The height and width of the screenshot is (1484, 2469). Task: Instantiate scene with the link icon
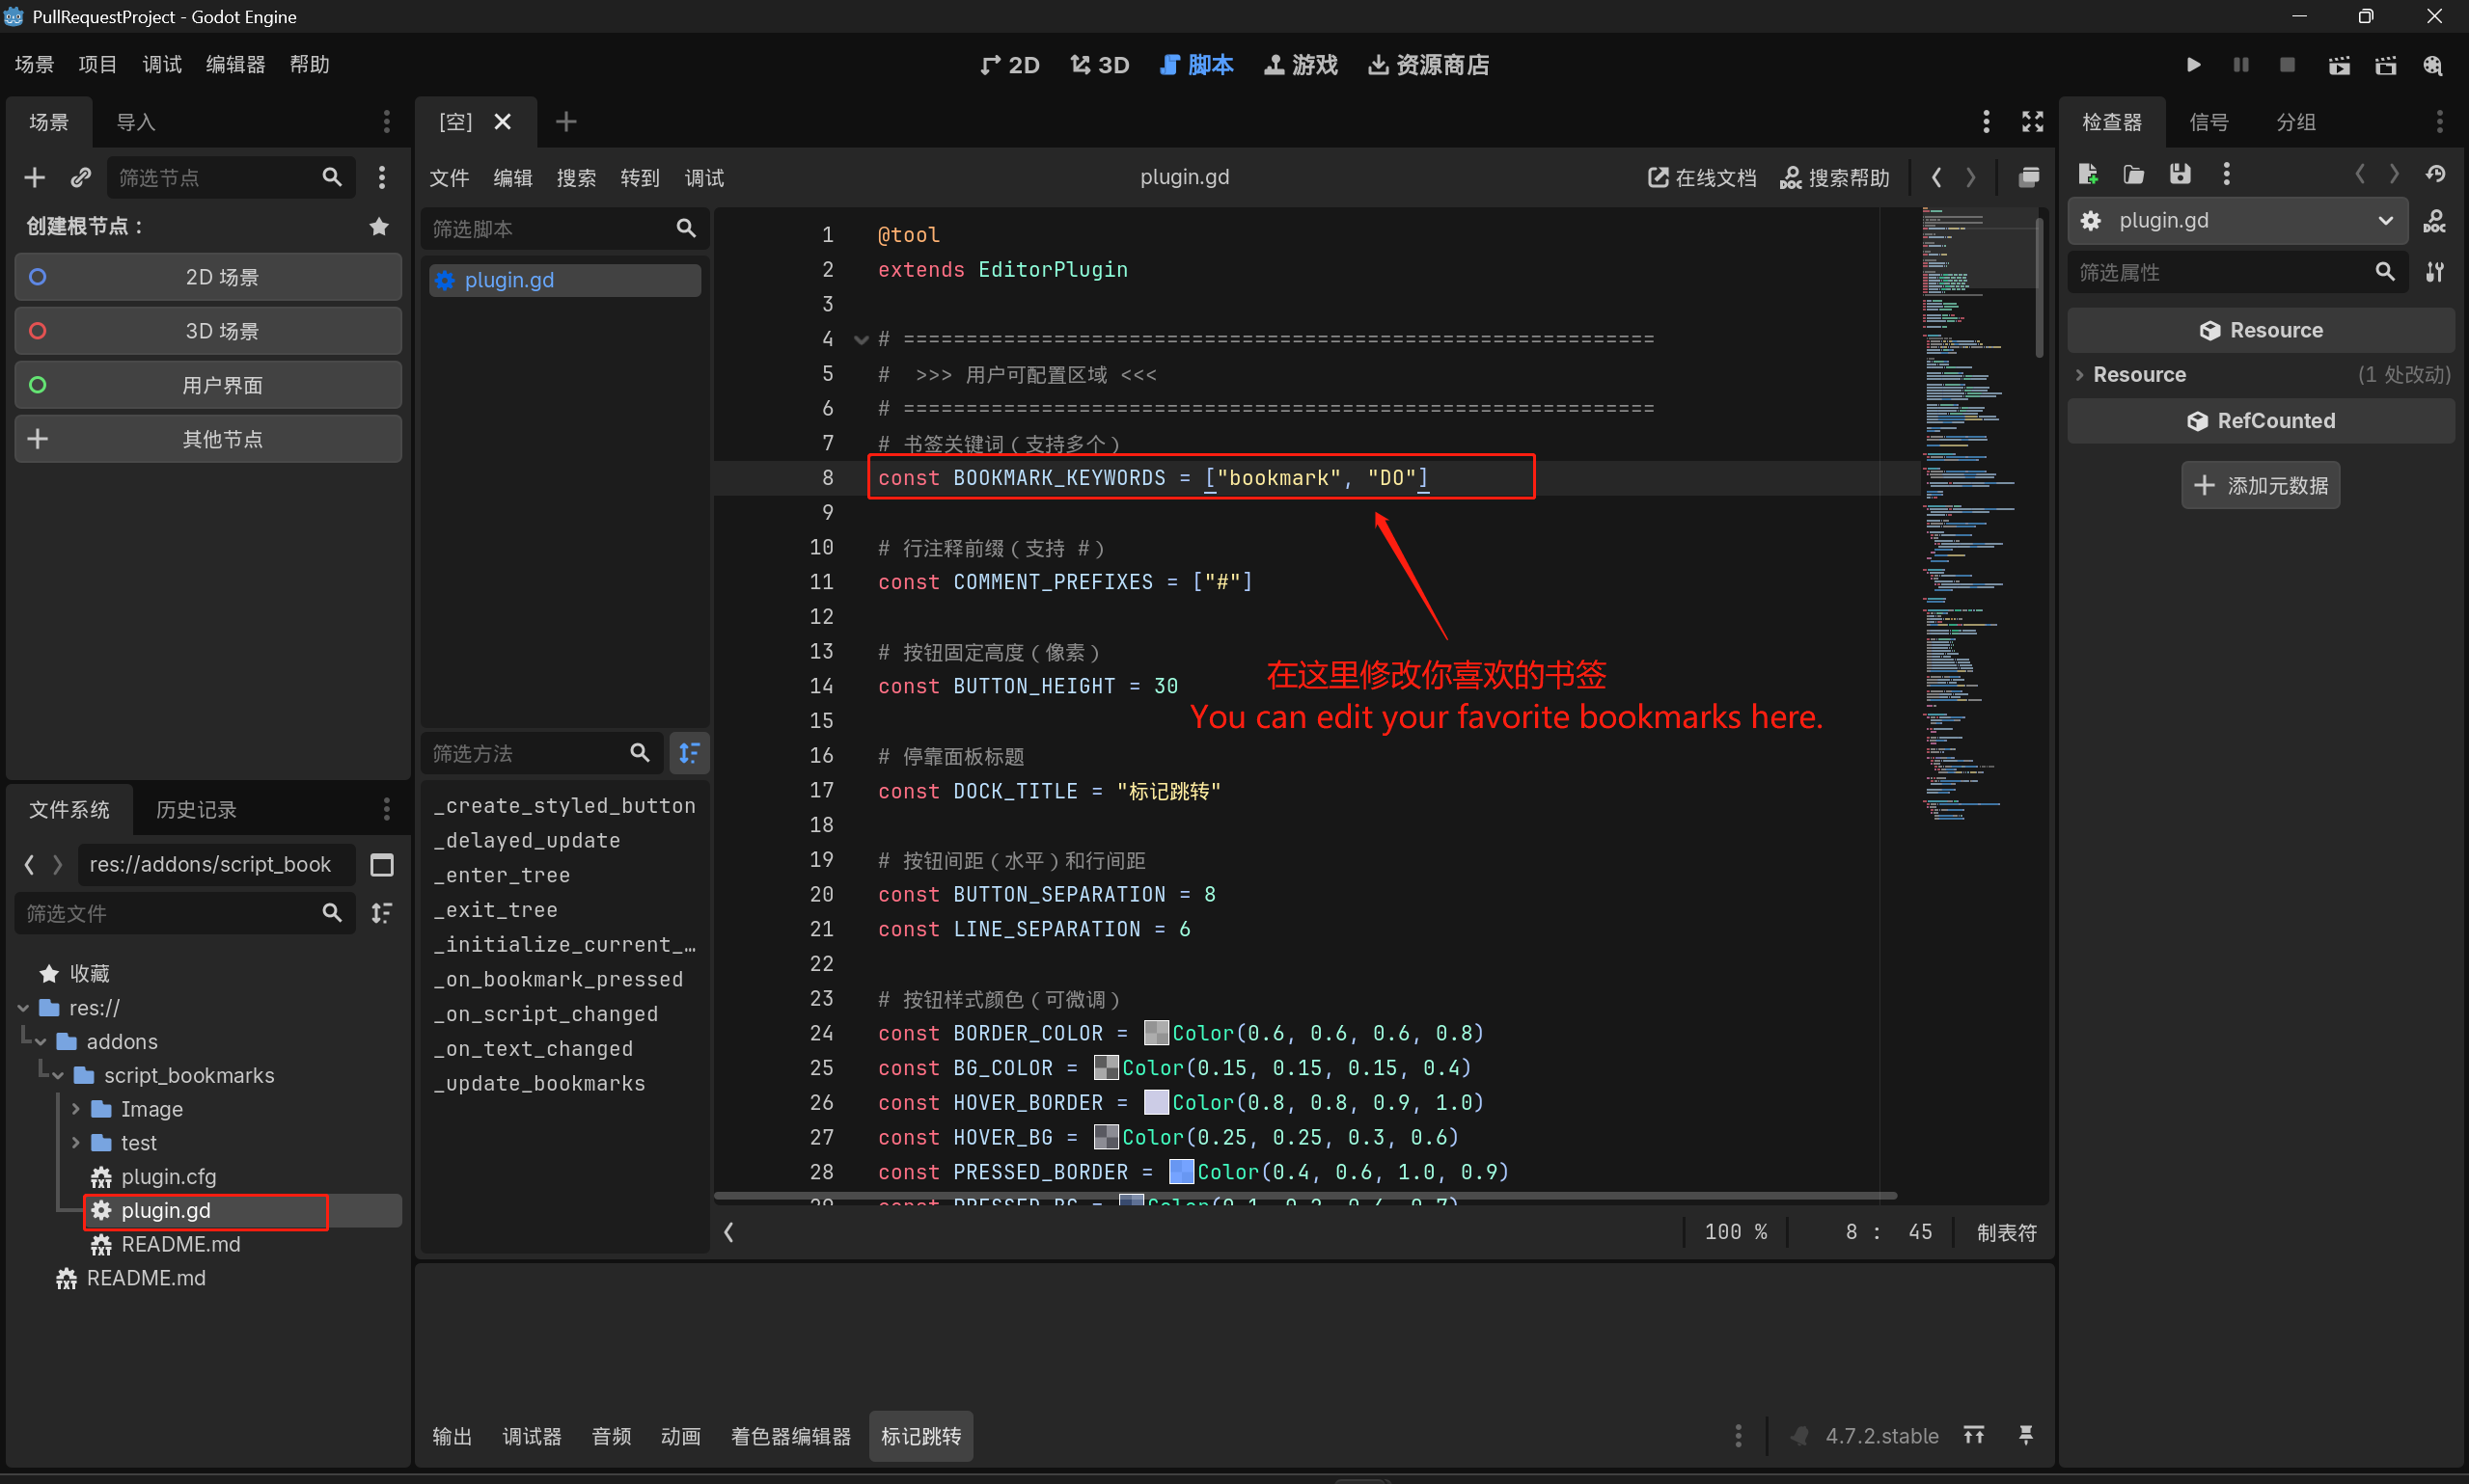81,177
